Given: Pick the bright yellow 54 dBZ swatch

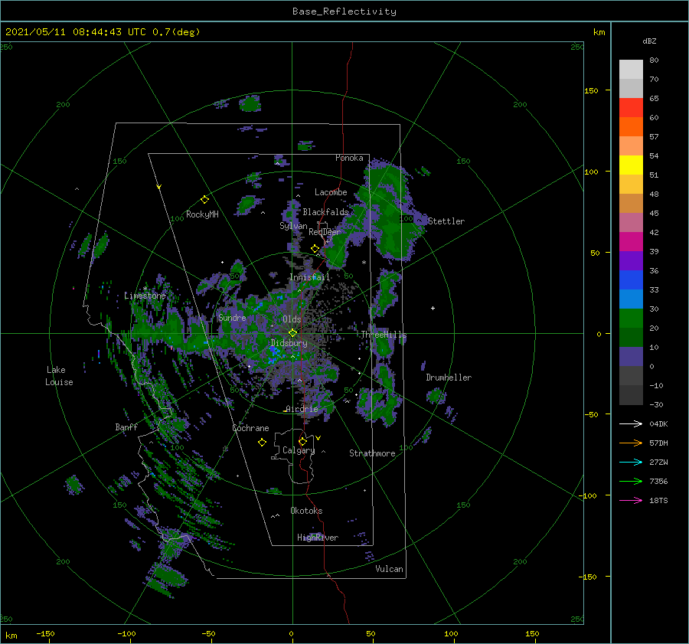Looking at the screenshot, I should click(631, 165).
